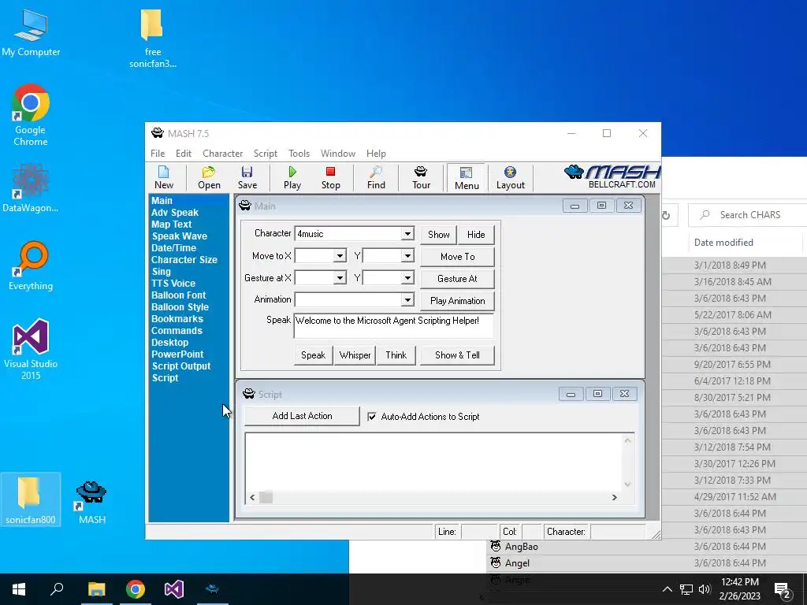Expand the Character dropdown showing 4music
The height and width of the screenshot is (605, 807).
click(407, 233)
